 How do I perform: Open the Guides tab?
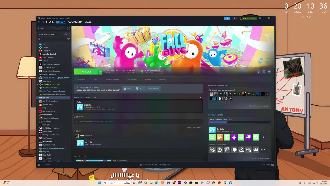click(148, 79)
